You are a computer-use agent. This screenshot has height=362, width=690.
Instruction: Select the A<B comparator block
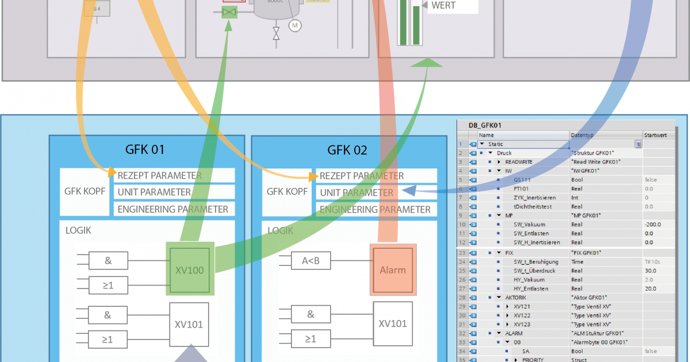(x=310, y=260)
